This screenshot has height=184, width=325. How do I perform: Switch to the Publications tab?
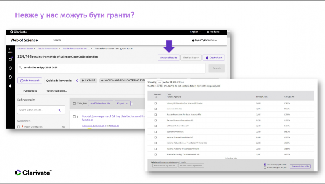click(30, 91)
